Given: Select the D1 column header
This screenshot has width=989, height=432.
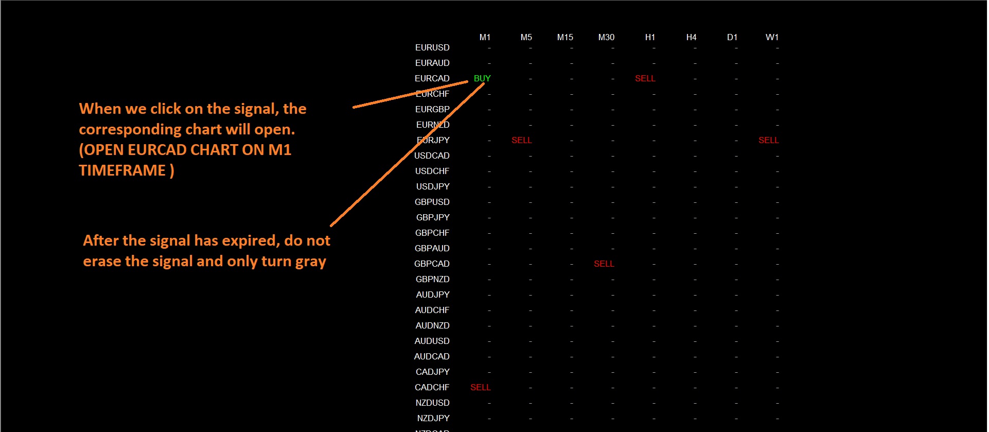Looking at the screenshot, I should coord(732,37).
